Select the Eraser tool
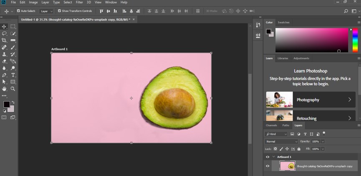Screen dimensions: 361x176 click(4, 61)
